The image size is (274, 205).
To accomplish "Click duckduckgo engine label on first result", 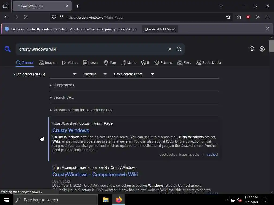I will [x=168, y=155].
